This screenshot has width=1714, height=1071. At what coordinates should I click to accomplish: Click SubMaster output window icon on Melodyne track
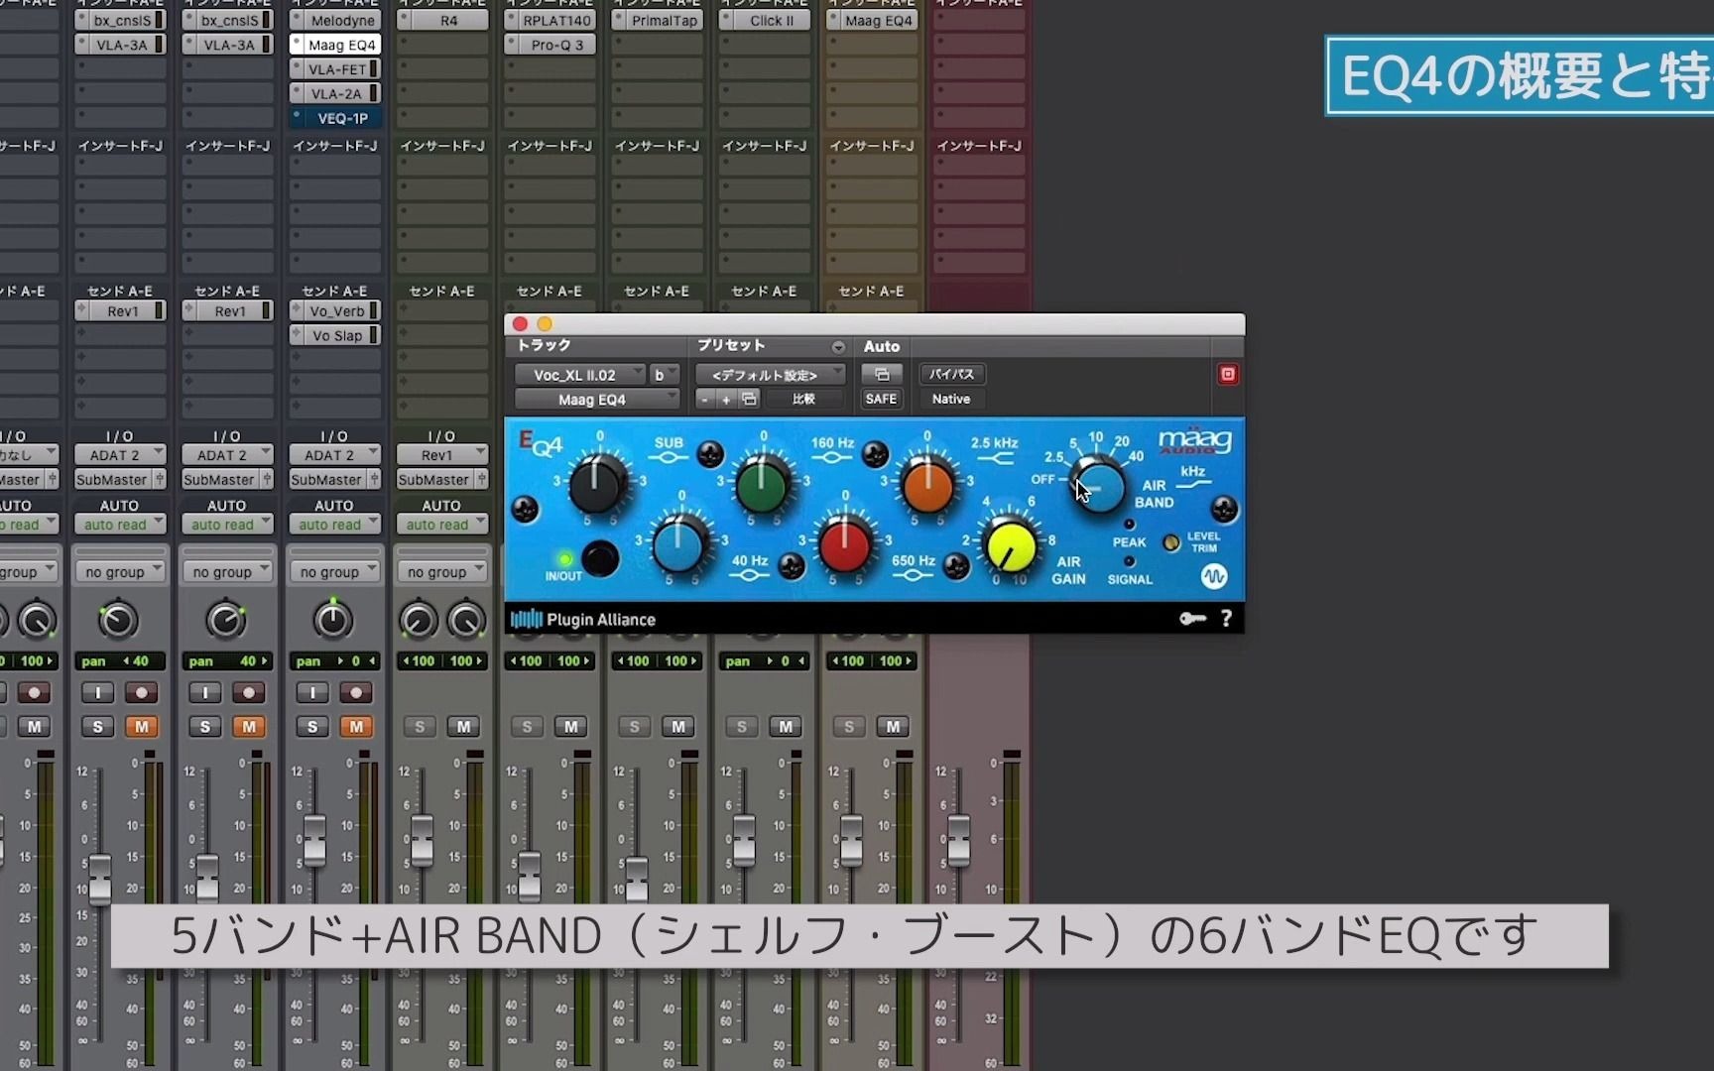click(x=374, y=479)
